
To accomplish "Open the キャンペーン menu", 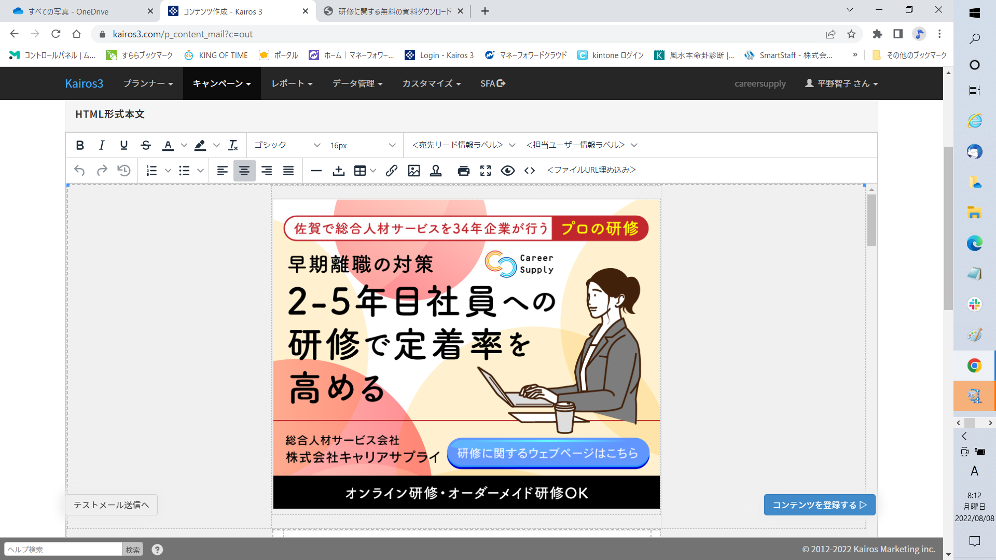I will point(222,83).
